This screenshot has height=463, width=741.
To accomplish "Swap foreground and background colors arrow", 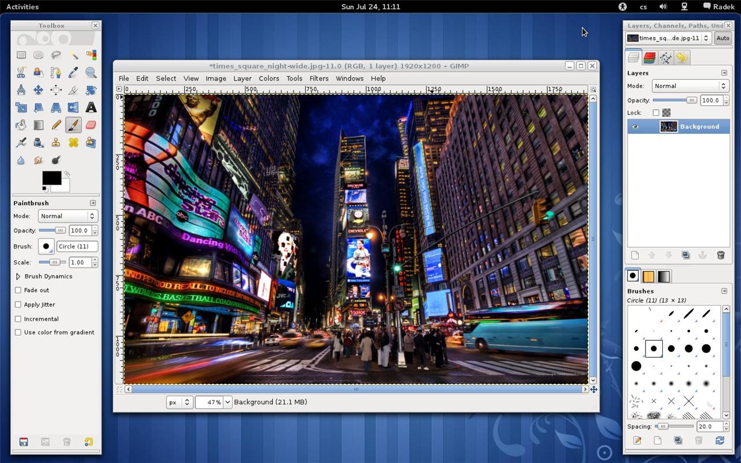I will tap(67, 173).
